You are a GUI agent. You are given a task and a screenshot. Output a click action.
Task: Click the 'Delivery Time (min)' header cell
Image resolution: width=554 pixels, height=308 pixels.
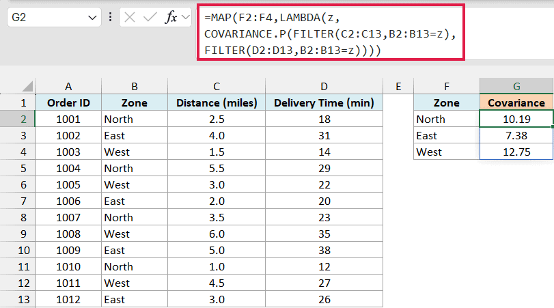[x=324, y=103]
